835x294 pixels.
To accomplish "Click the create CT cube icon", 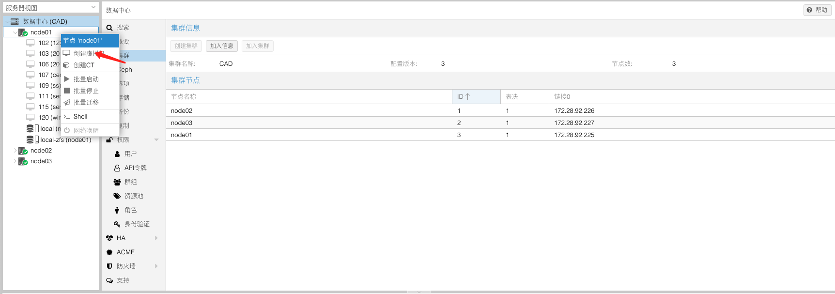I will click(67, 65).
